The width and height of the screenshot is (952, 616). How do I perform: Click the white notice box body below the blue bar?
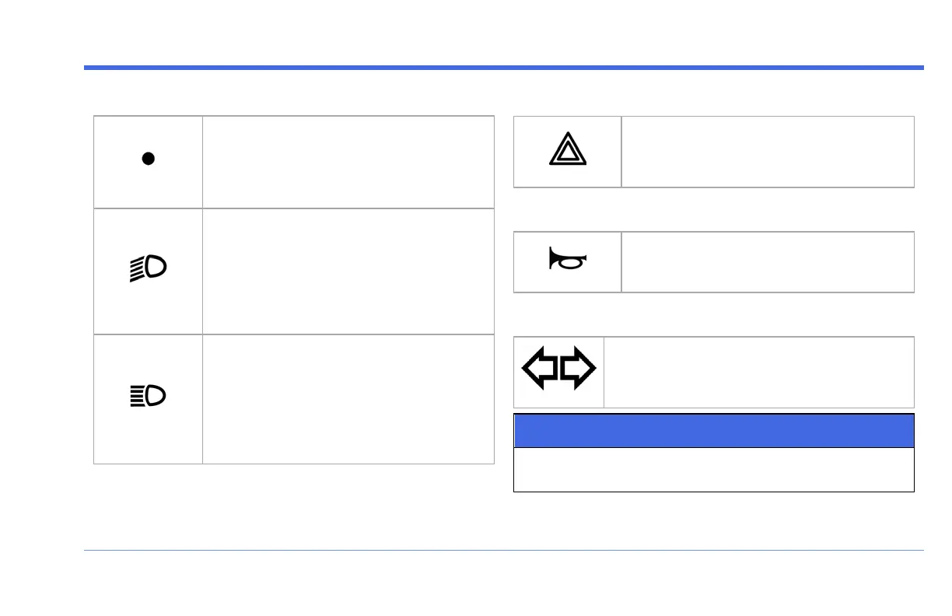(713, 470)
